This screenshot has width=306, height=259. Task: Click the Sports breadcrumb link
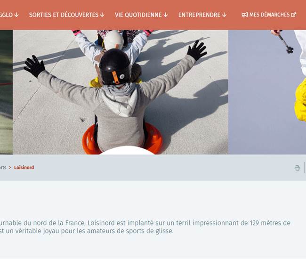tap(3, 168)
